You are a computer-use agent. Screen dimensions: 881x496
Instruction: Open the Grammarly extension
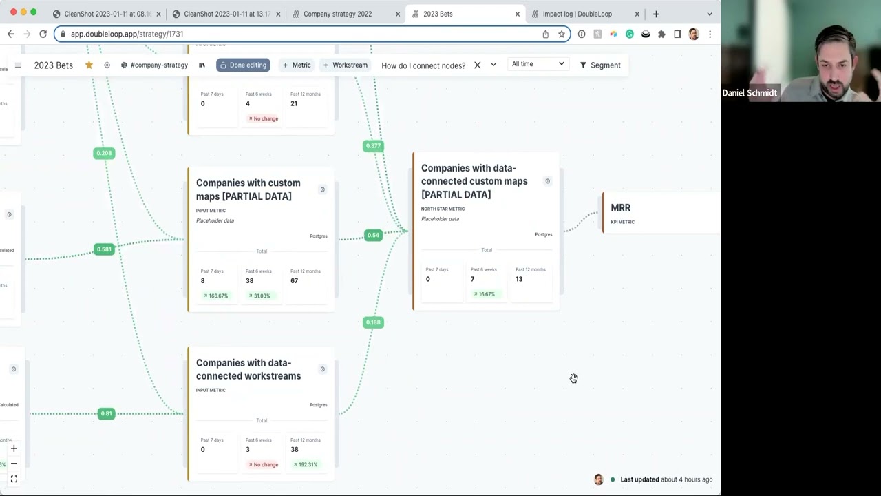click(x=630, y=34)
